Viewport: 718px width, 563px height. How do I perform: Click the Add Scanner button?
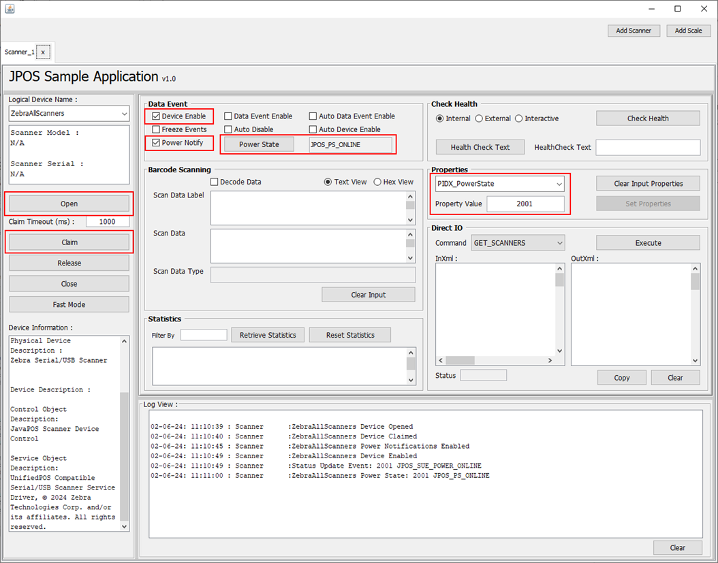(x=634, y=31)
